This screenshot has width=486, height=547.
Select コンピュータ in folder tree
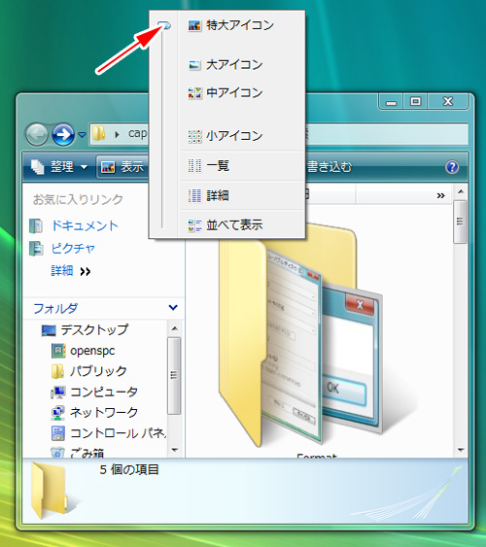(104, 393)
